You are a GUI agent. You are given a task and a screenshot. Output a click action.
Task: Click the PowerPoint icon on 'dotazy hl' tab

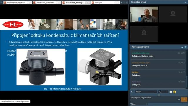(93, 3)
